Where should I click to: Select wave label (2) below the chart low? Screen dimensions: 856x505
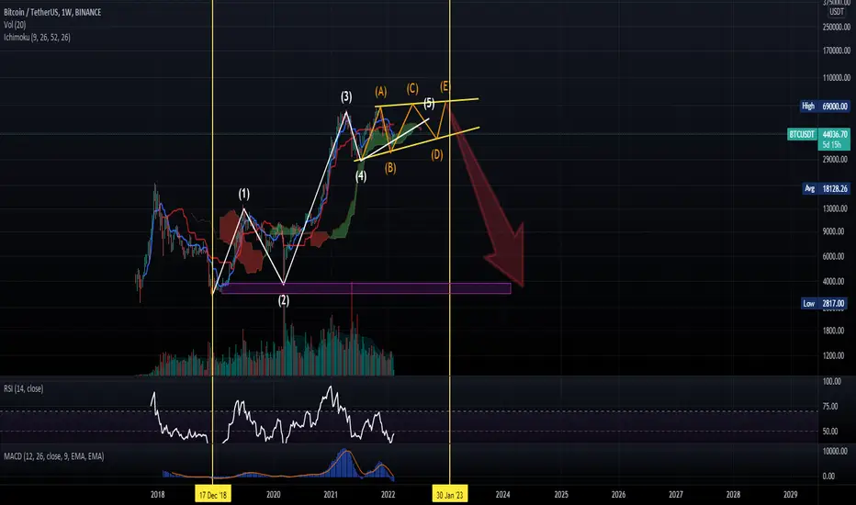[284, 300]
